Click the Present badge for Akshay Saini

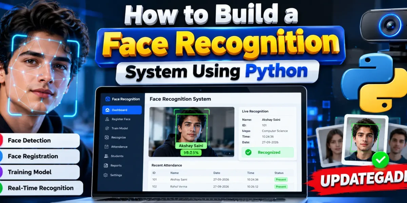point(281,179)
